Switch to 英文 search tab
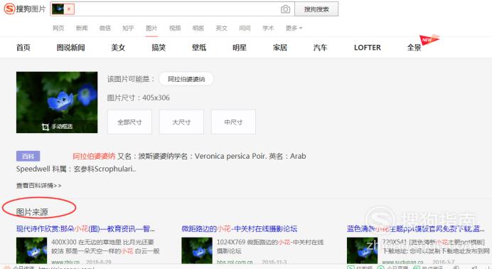 [x=222, y=28]
